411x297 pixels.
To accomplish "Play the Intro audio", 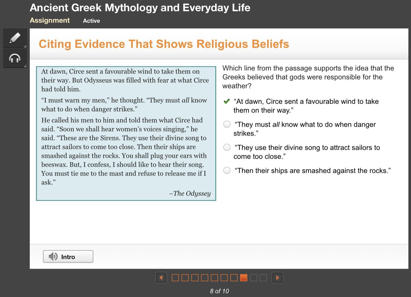I will 68,257.
